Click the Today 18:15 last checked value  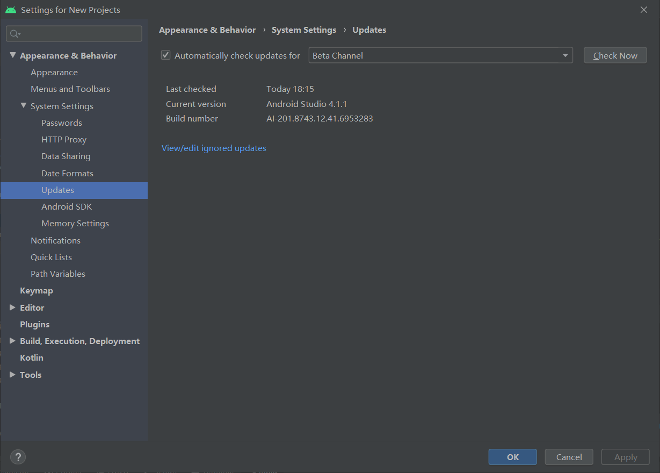[x=290, y=89]
